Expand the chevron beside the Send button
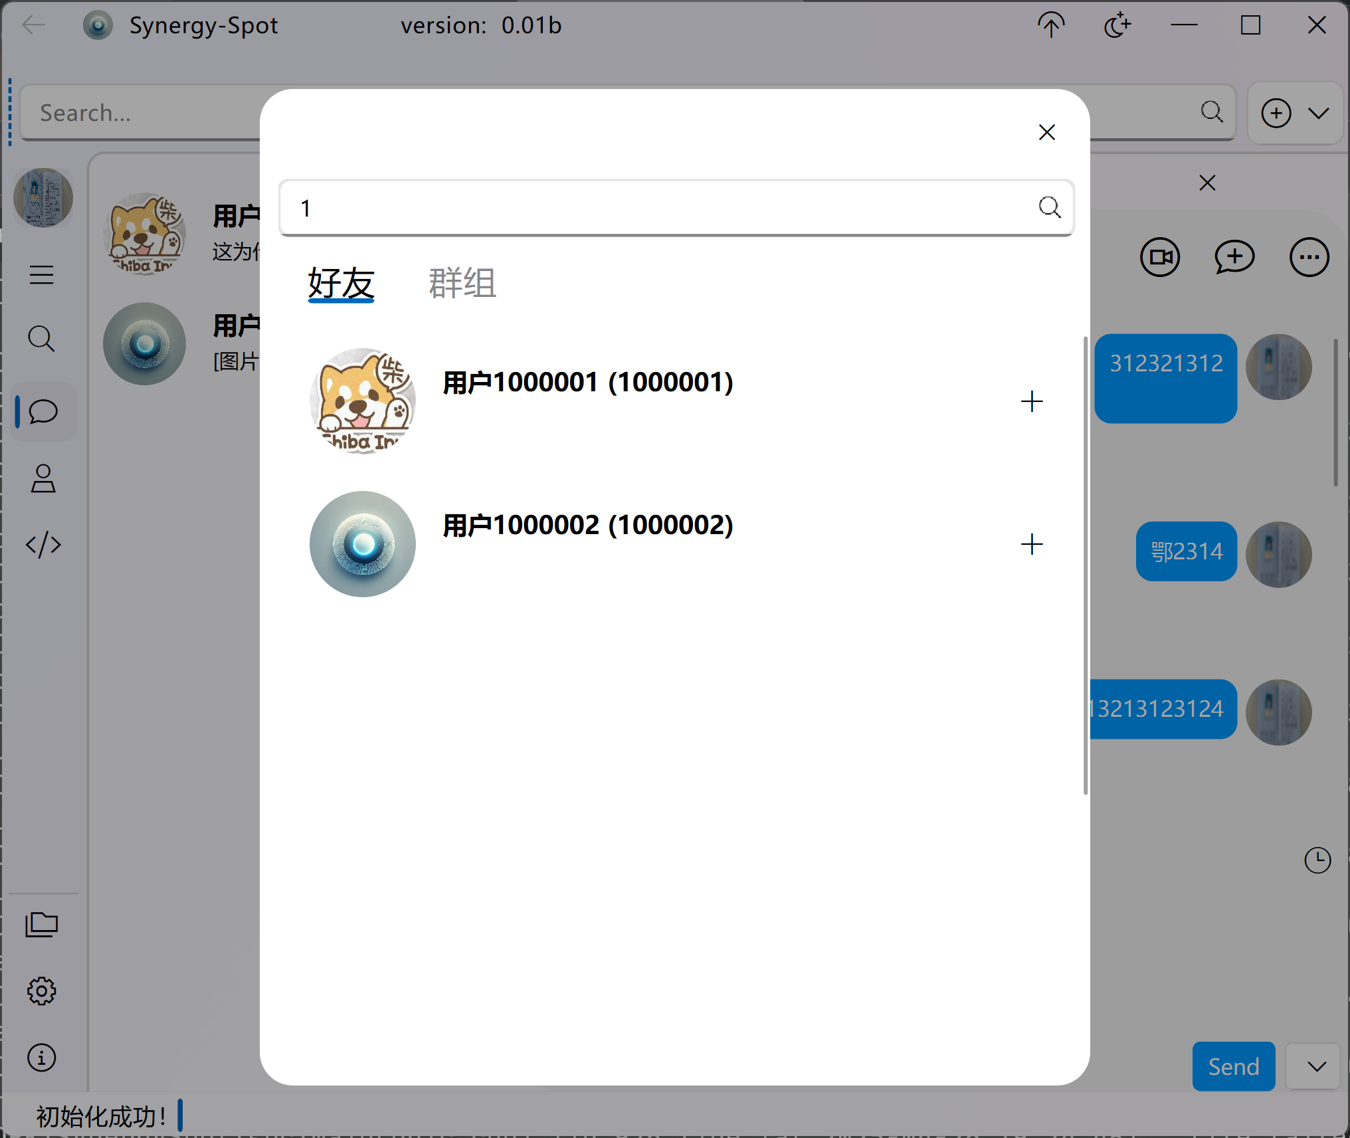Image resolution: width=1350 pixels, height=1138 pixels. tap(1313, 1066)
